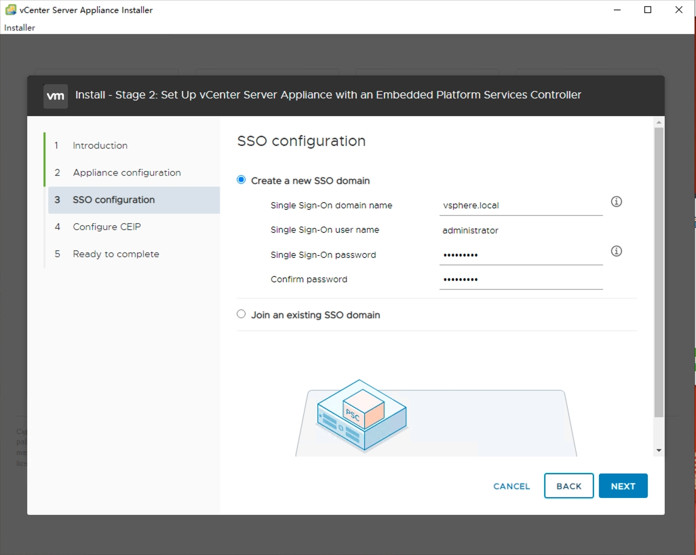This screenshot has width=696, height=555.
Task: Jump to Ready to complete step
Action: click(x=115, y=254)
